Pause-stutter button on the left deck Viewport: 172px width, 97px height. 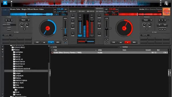click(x=44, y=42)
